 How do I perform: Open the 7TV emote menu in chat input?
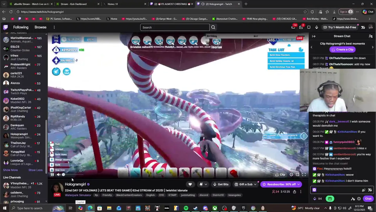[370, 190]
